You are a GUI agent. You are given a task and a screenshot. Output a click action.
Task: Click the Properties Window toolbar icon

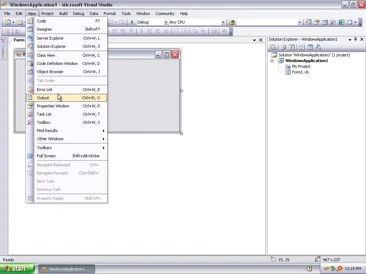(x=317, y=22)
